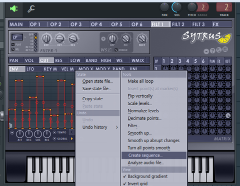Viewport: 240px width, 186px height.
Task: Select the ALT x3 filter slope
Action: (35, 50)
